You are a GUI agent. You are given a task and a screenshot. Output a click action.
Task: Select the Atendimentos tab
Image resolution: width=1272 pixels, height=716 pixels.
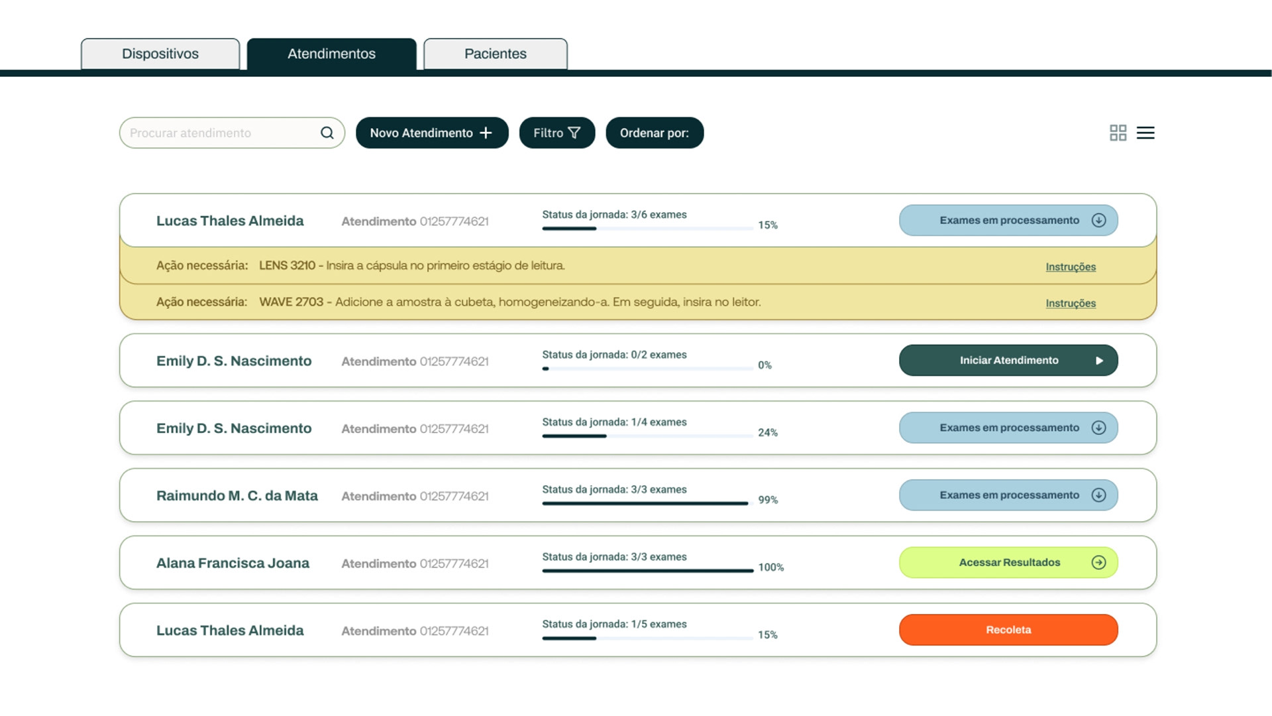tap(331, 54)
